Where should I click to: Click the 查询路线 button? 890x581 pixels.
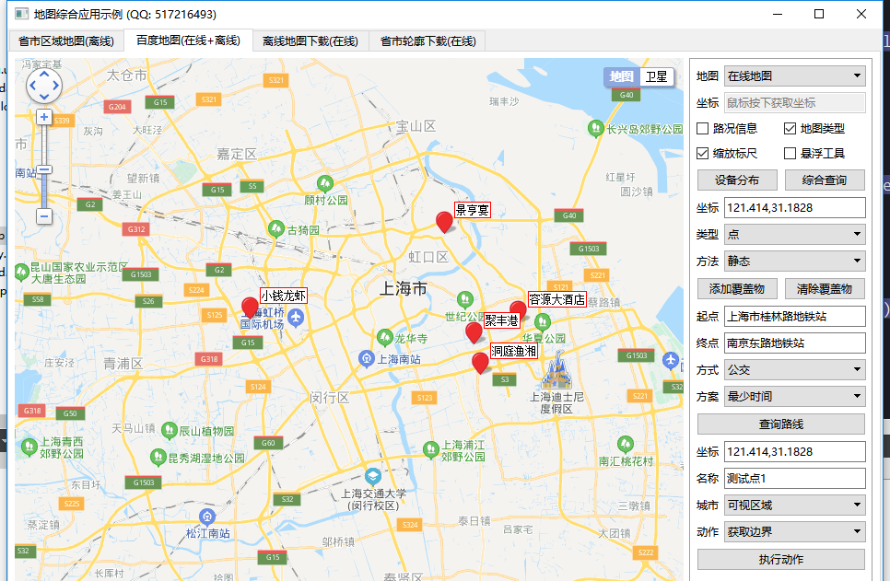[x=781, y=424]
